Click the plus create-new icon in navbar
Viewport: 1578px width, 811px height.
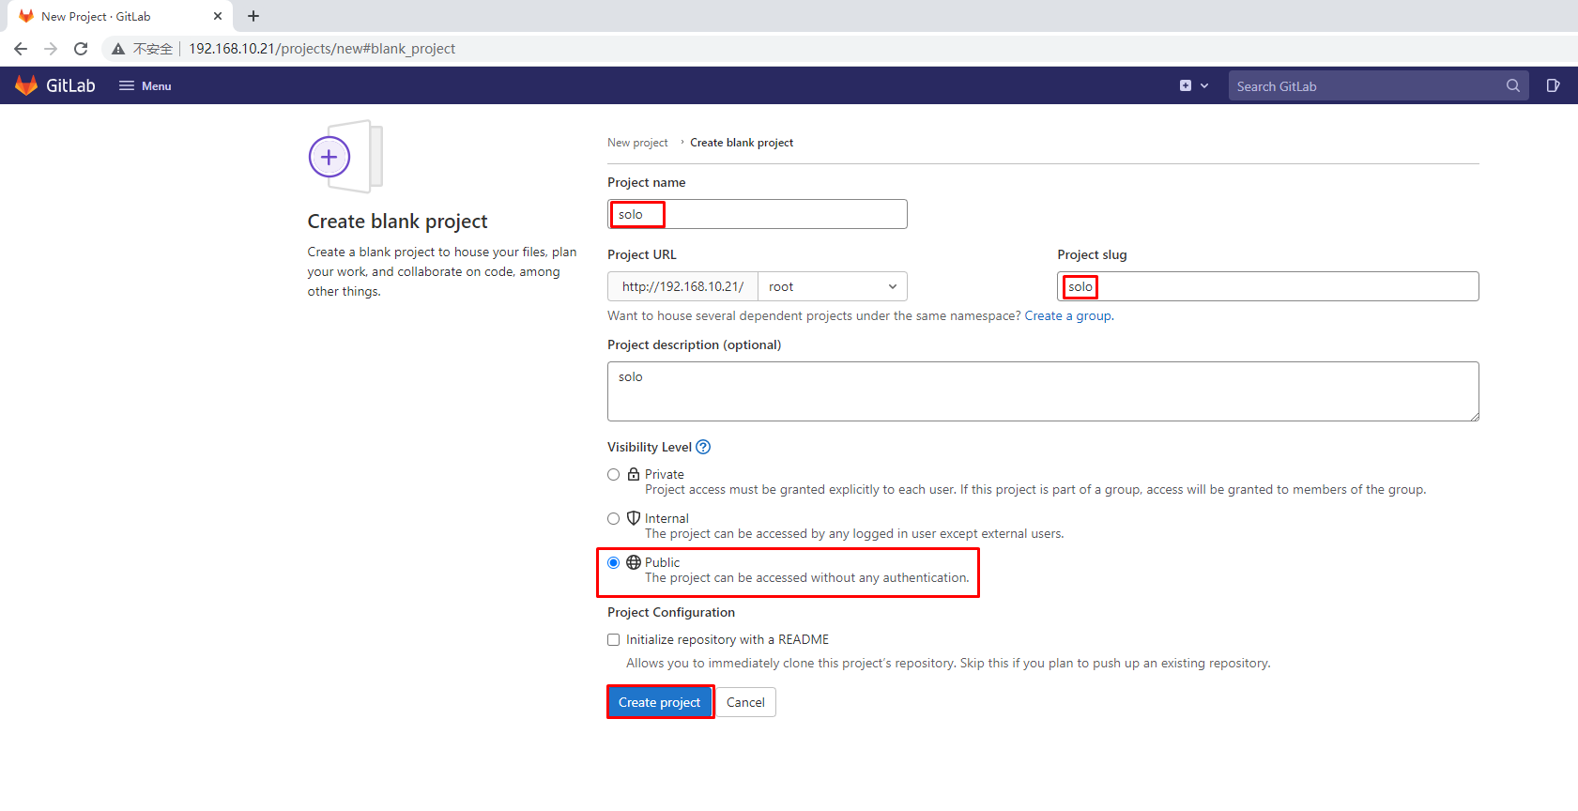1186,85
